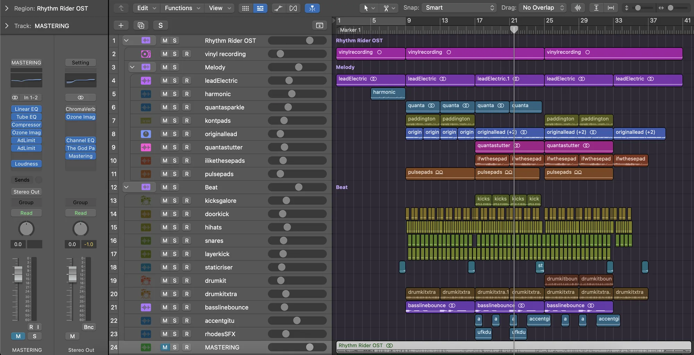Click the playhead catch icon

click(x=312, y=8)
